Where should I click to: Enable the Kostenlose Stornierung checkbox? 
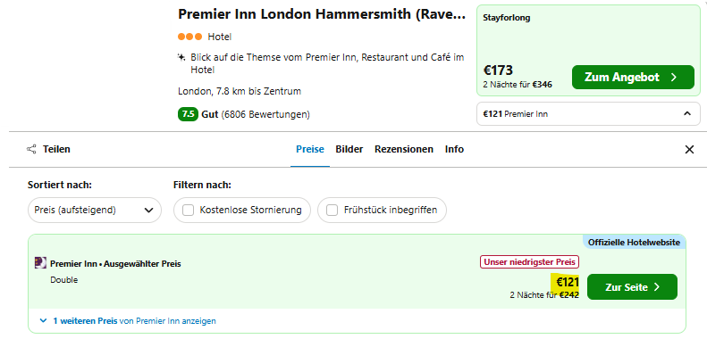189,210
